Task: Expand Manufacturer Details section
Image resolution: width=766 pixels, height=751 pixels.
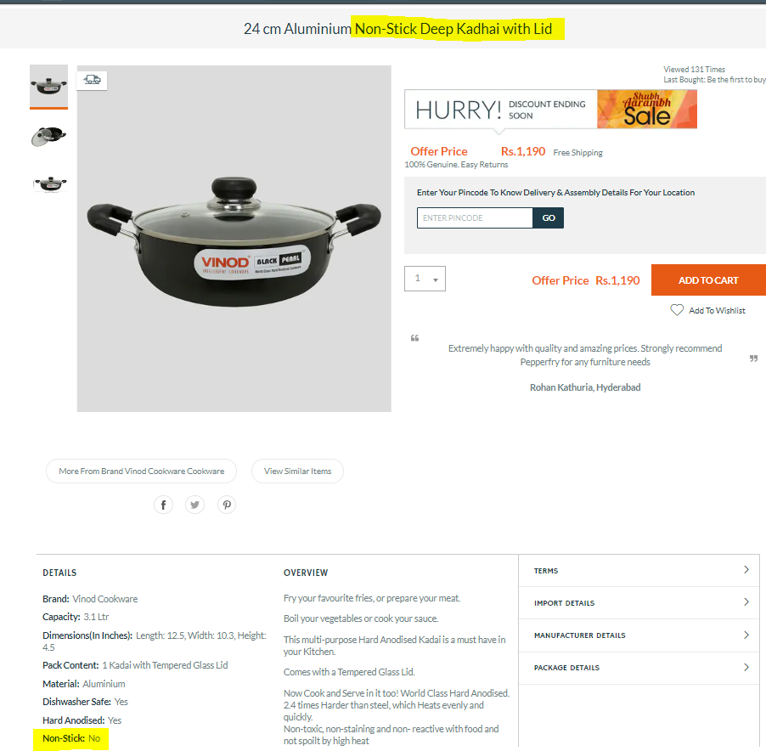Action: (x=639, y=635)
